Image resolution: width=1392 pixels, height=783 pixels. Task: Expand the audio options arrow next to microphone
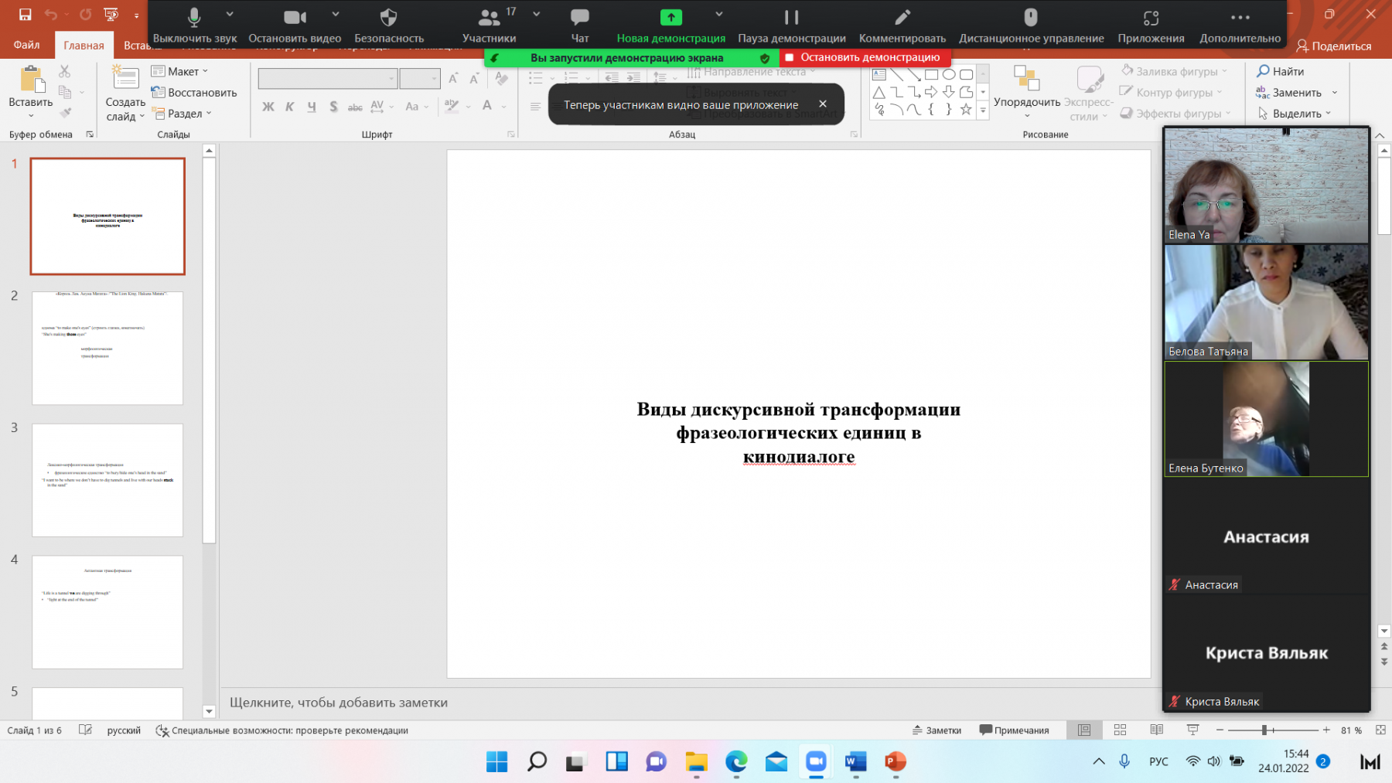(230, 14)
